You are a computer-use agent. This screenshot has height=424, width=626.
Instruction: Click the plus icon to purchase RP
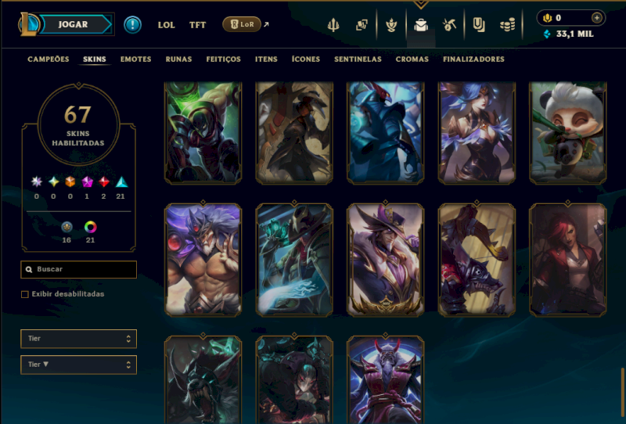pos(596,17)
